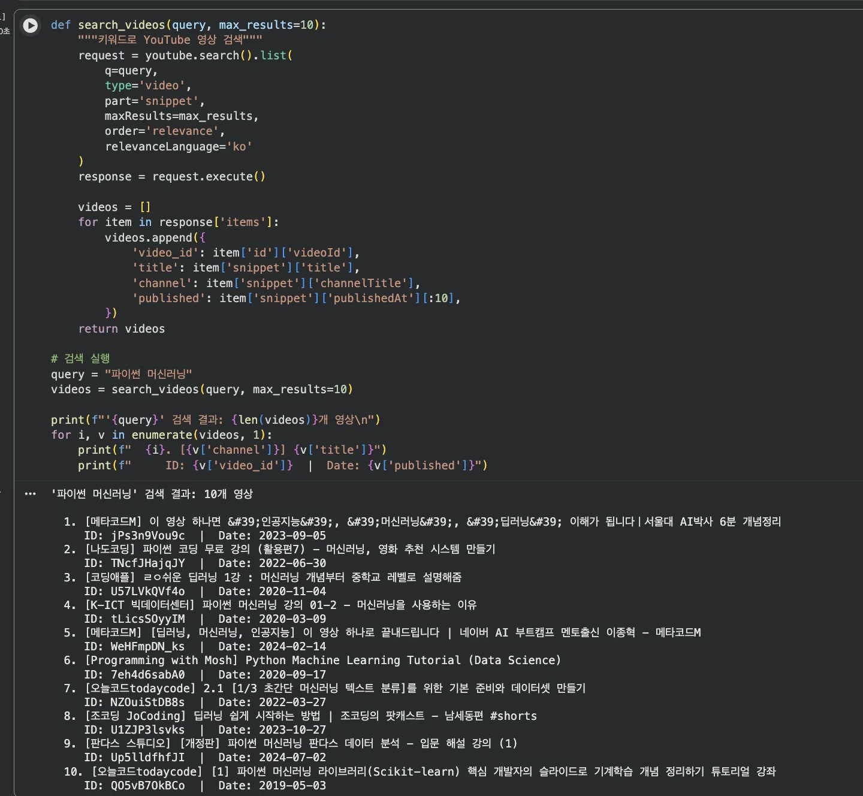863x796 pixels.
Task: Click the 'for i, v in enumerate' line
Action: coord(161,435)
